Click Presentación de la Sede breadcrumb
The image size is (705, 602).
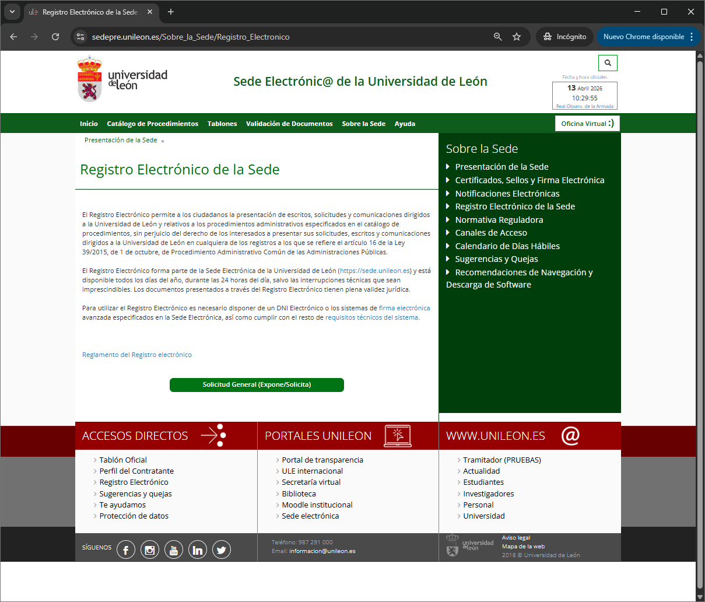121,140
